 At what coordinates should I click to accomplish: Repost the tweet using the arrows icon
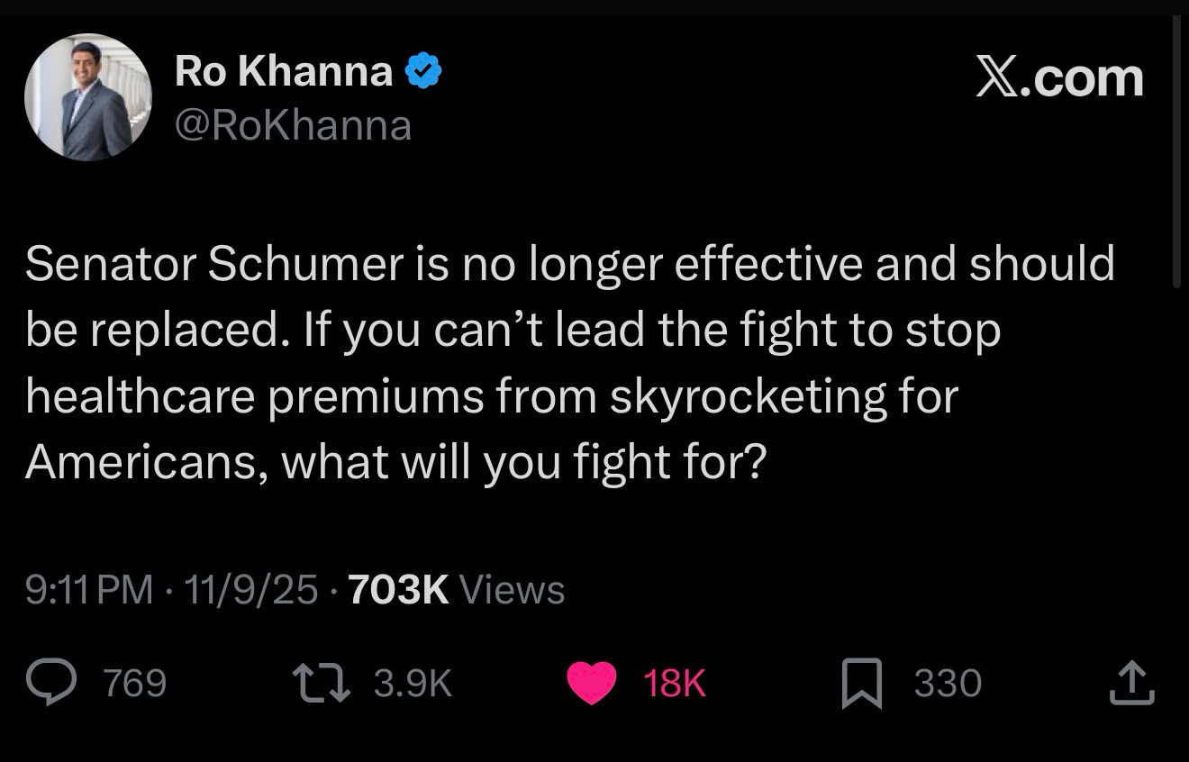pos(323,683)
